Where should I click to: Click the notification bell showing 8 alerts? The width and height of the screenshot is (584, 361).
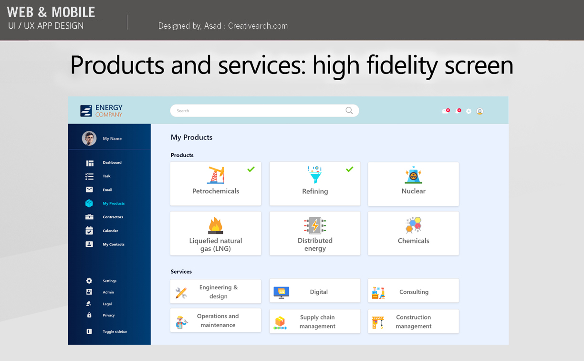(x=458, y=110)
